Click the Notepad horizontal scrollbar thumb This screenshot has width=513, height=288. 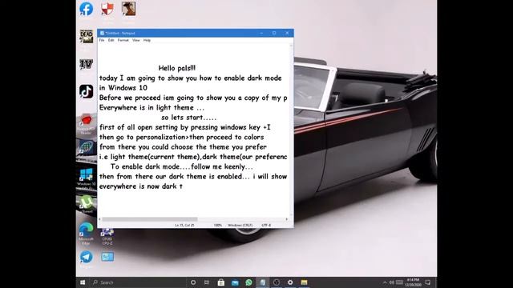150,219
